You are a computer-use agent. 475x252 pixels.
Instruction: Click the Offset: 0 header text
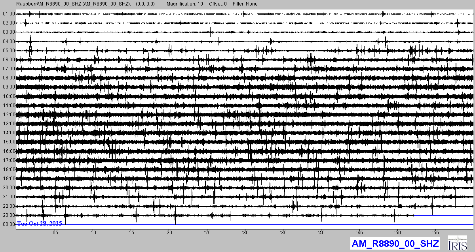tap(218, 4)
